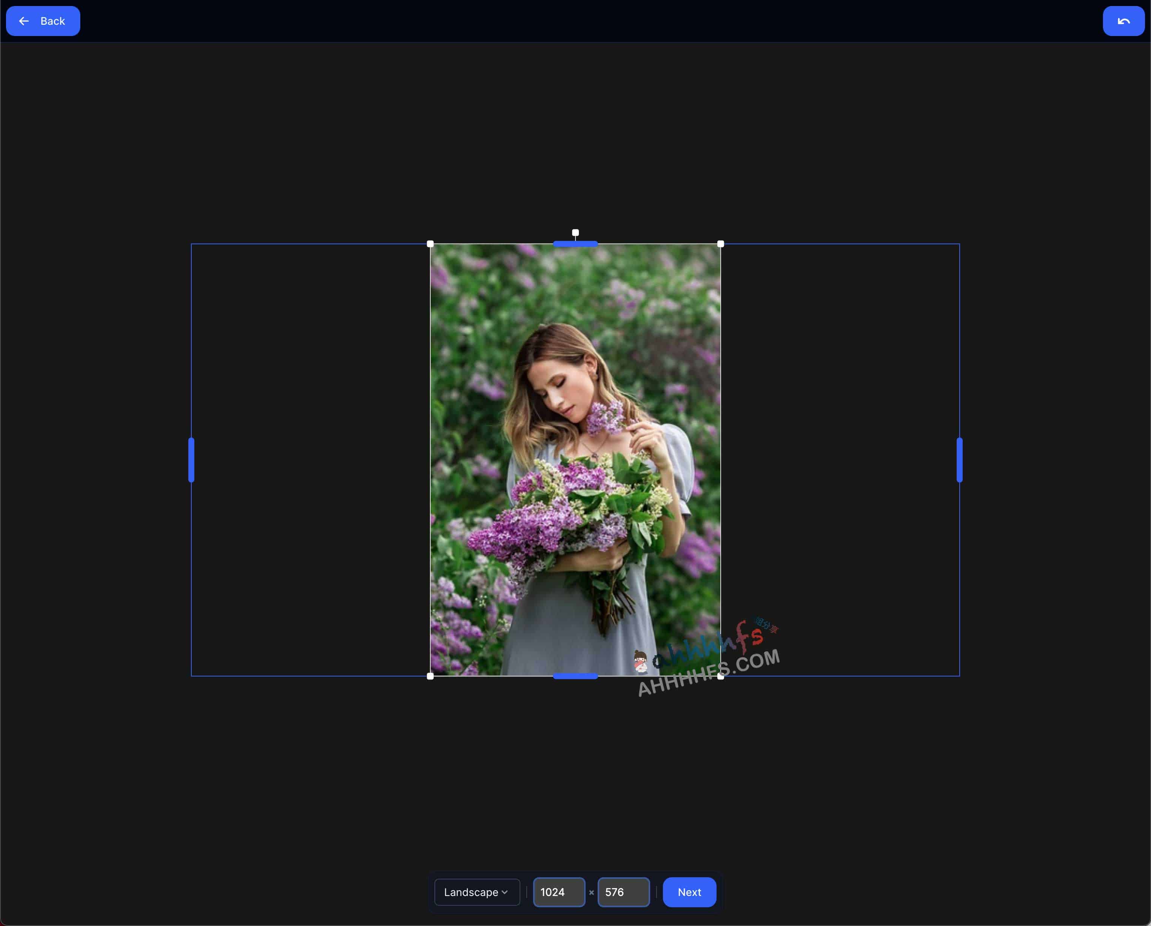This screenshot has height=926, width=1151.
Task: Click the photo's bottom-left corner resize handle
Action: (430, 676)
